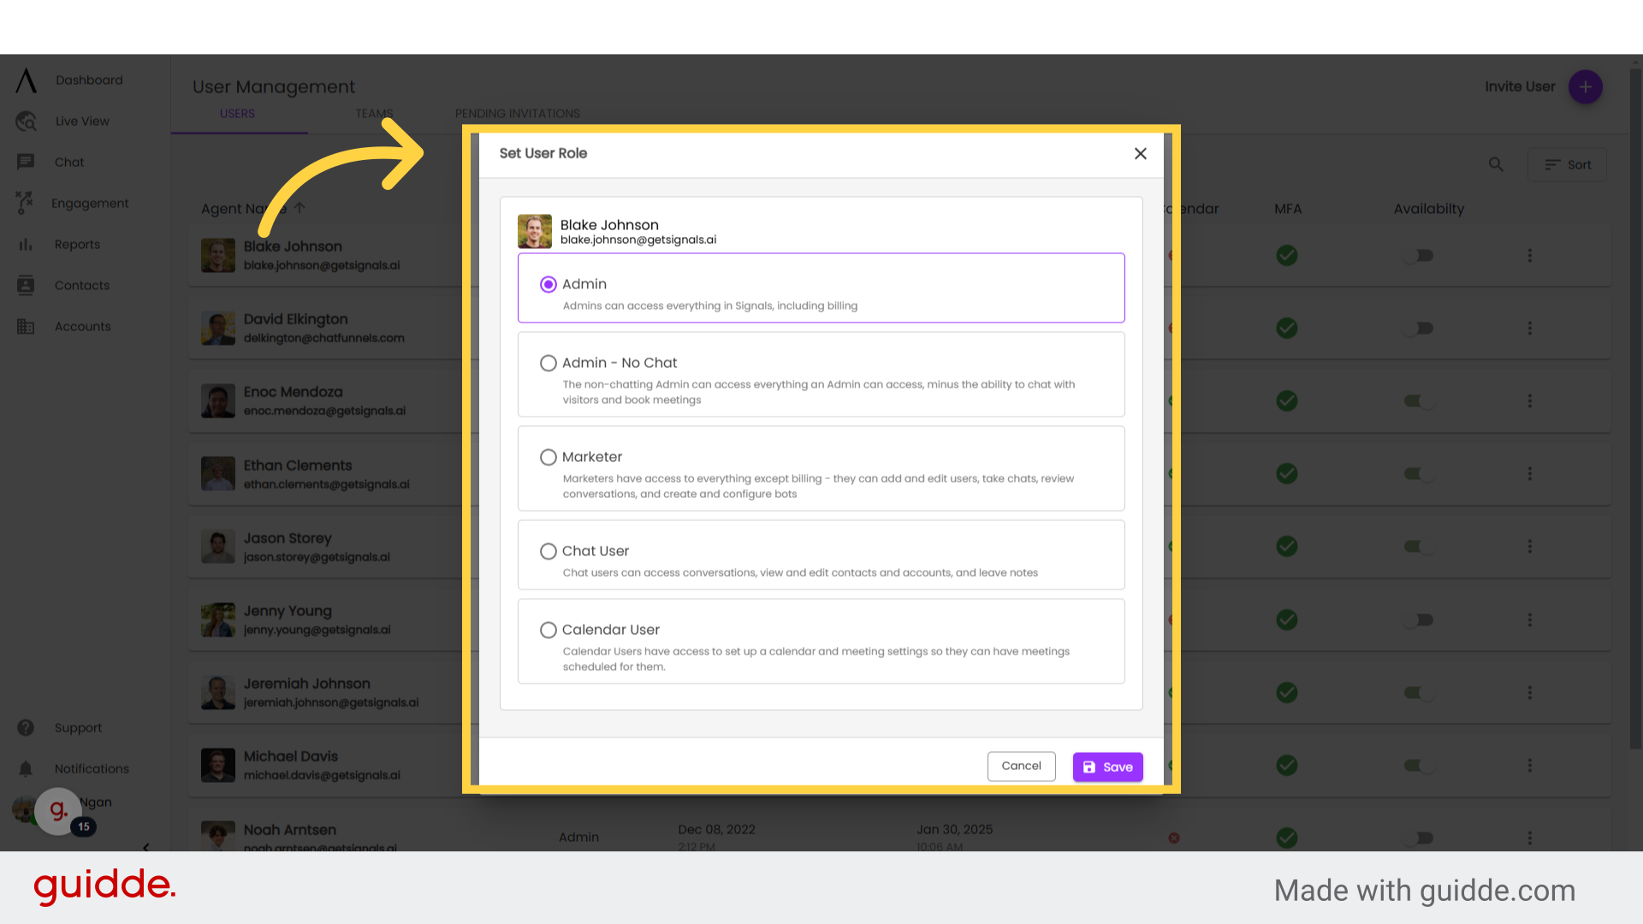Open Dashboard from the sidebar
This screenshot has width=1643, height=924.
(x=89, y=80)
